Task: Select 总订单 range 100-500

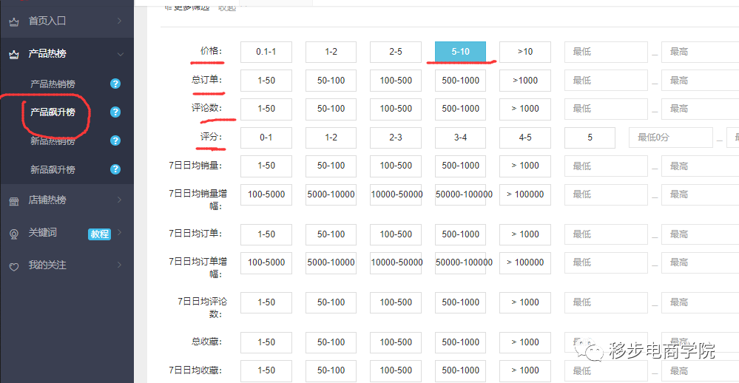Action: [x=396, y=81]
